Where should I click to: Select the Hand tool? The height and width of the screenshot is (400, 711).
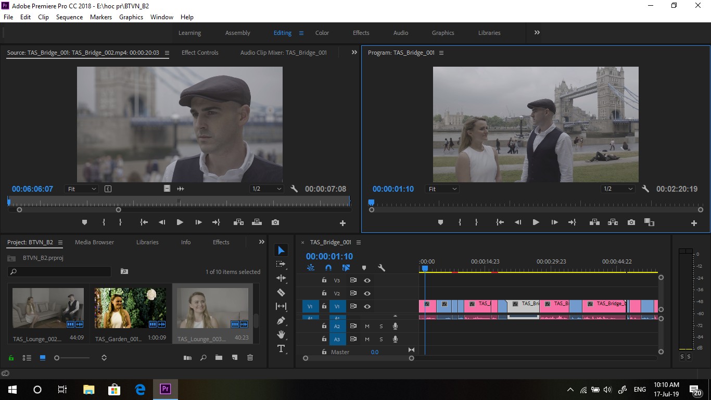click(281, 334)
